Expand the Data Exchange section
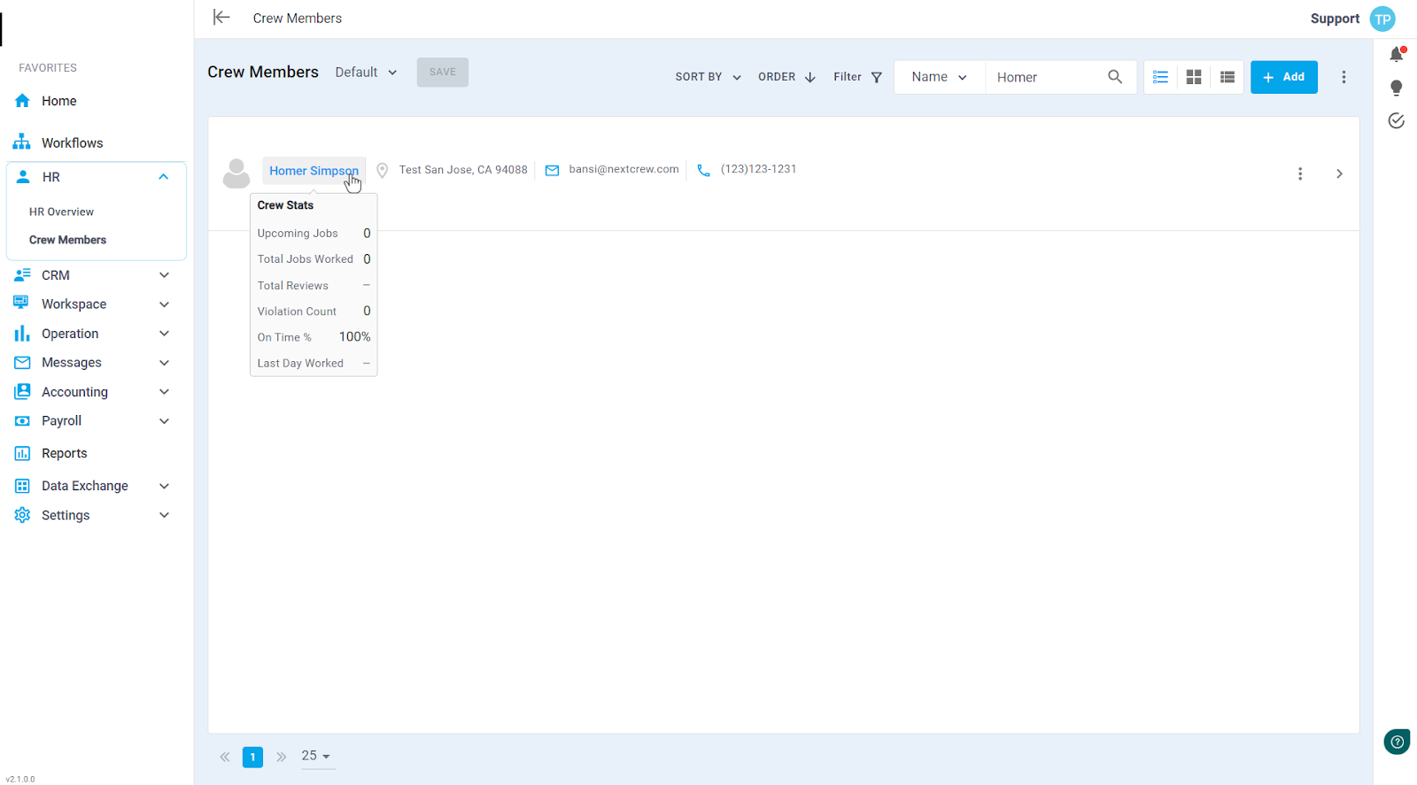1417x785 pixels. pyautogui.click(x=164, y=486)
